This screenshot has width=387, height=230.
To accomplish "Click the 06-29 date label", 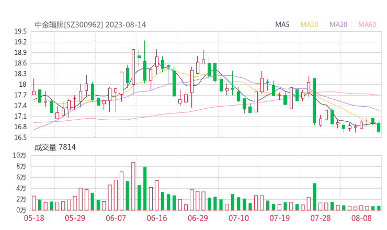I will pyautogui.click(x=198, y=218).
